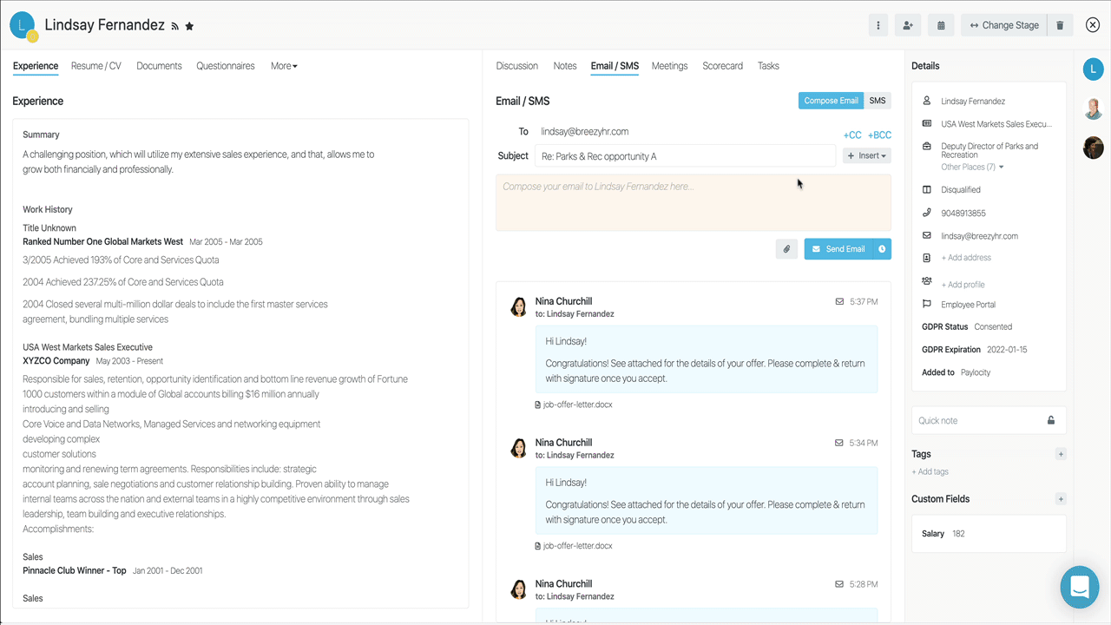
Task: Open job-offer-letter.docx in the 5:37 PM email
Action: point(574,405)
